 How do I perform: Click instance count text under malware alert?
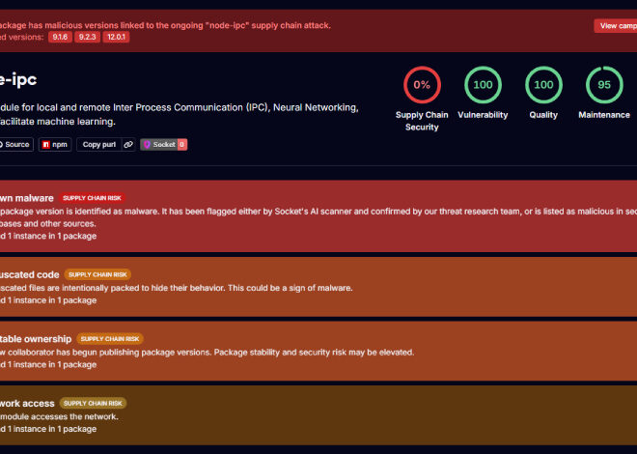(48, 236)
